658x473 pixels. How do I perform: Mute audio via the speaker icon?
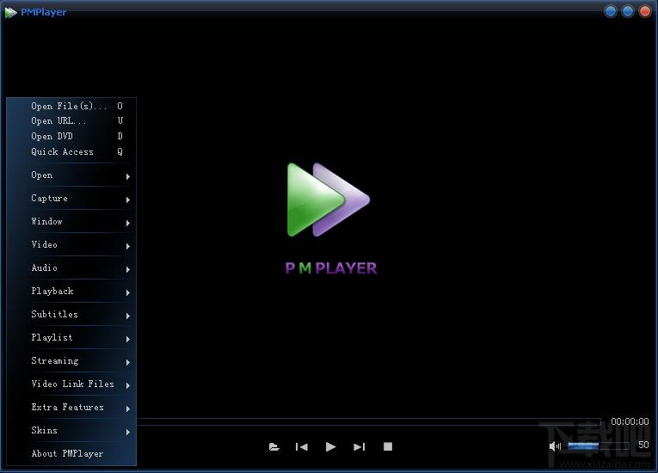(x=555, y=446)
